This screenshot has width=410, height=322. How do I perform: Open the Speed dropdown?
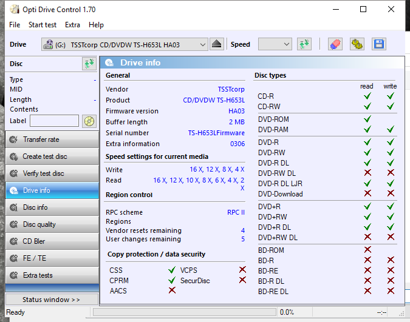click(x=275, y=44)
